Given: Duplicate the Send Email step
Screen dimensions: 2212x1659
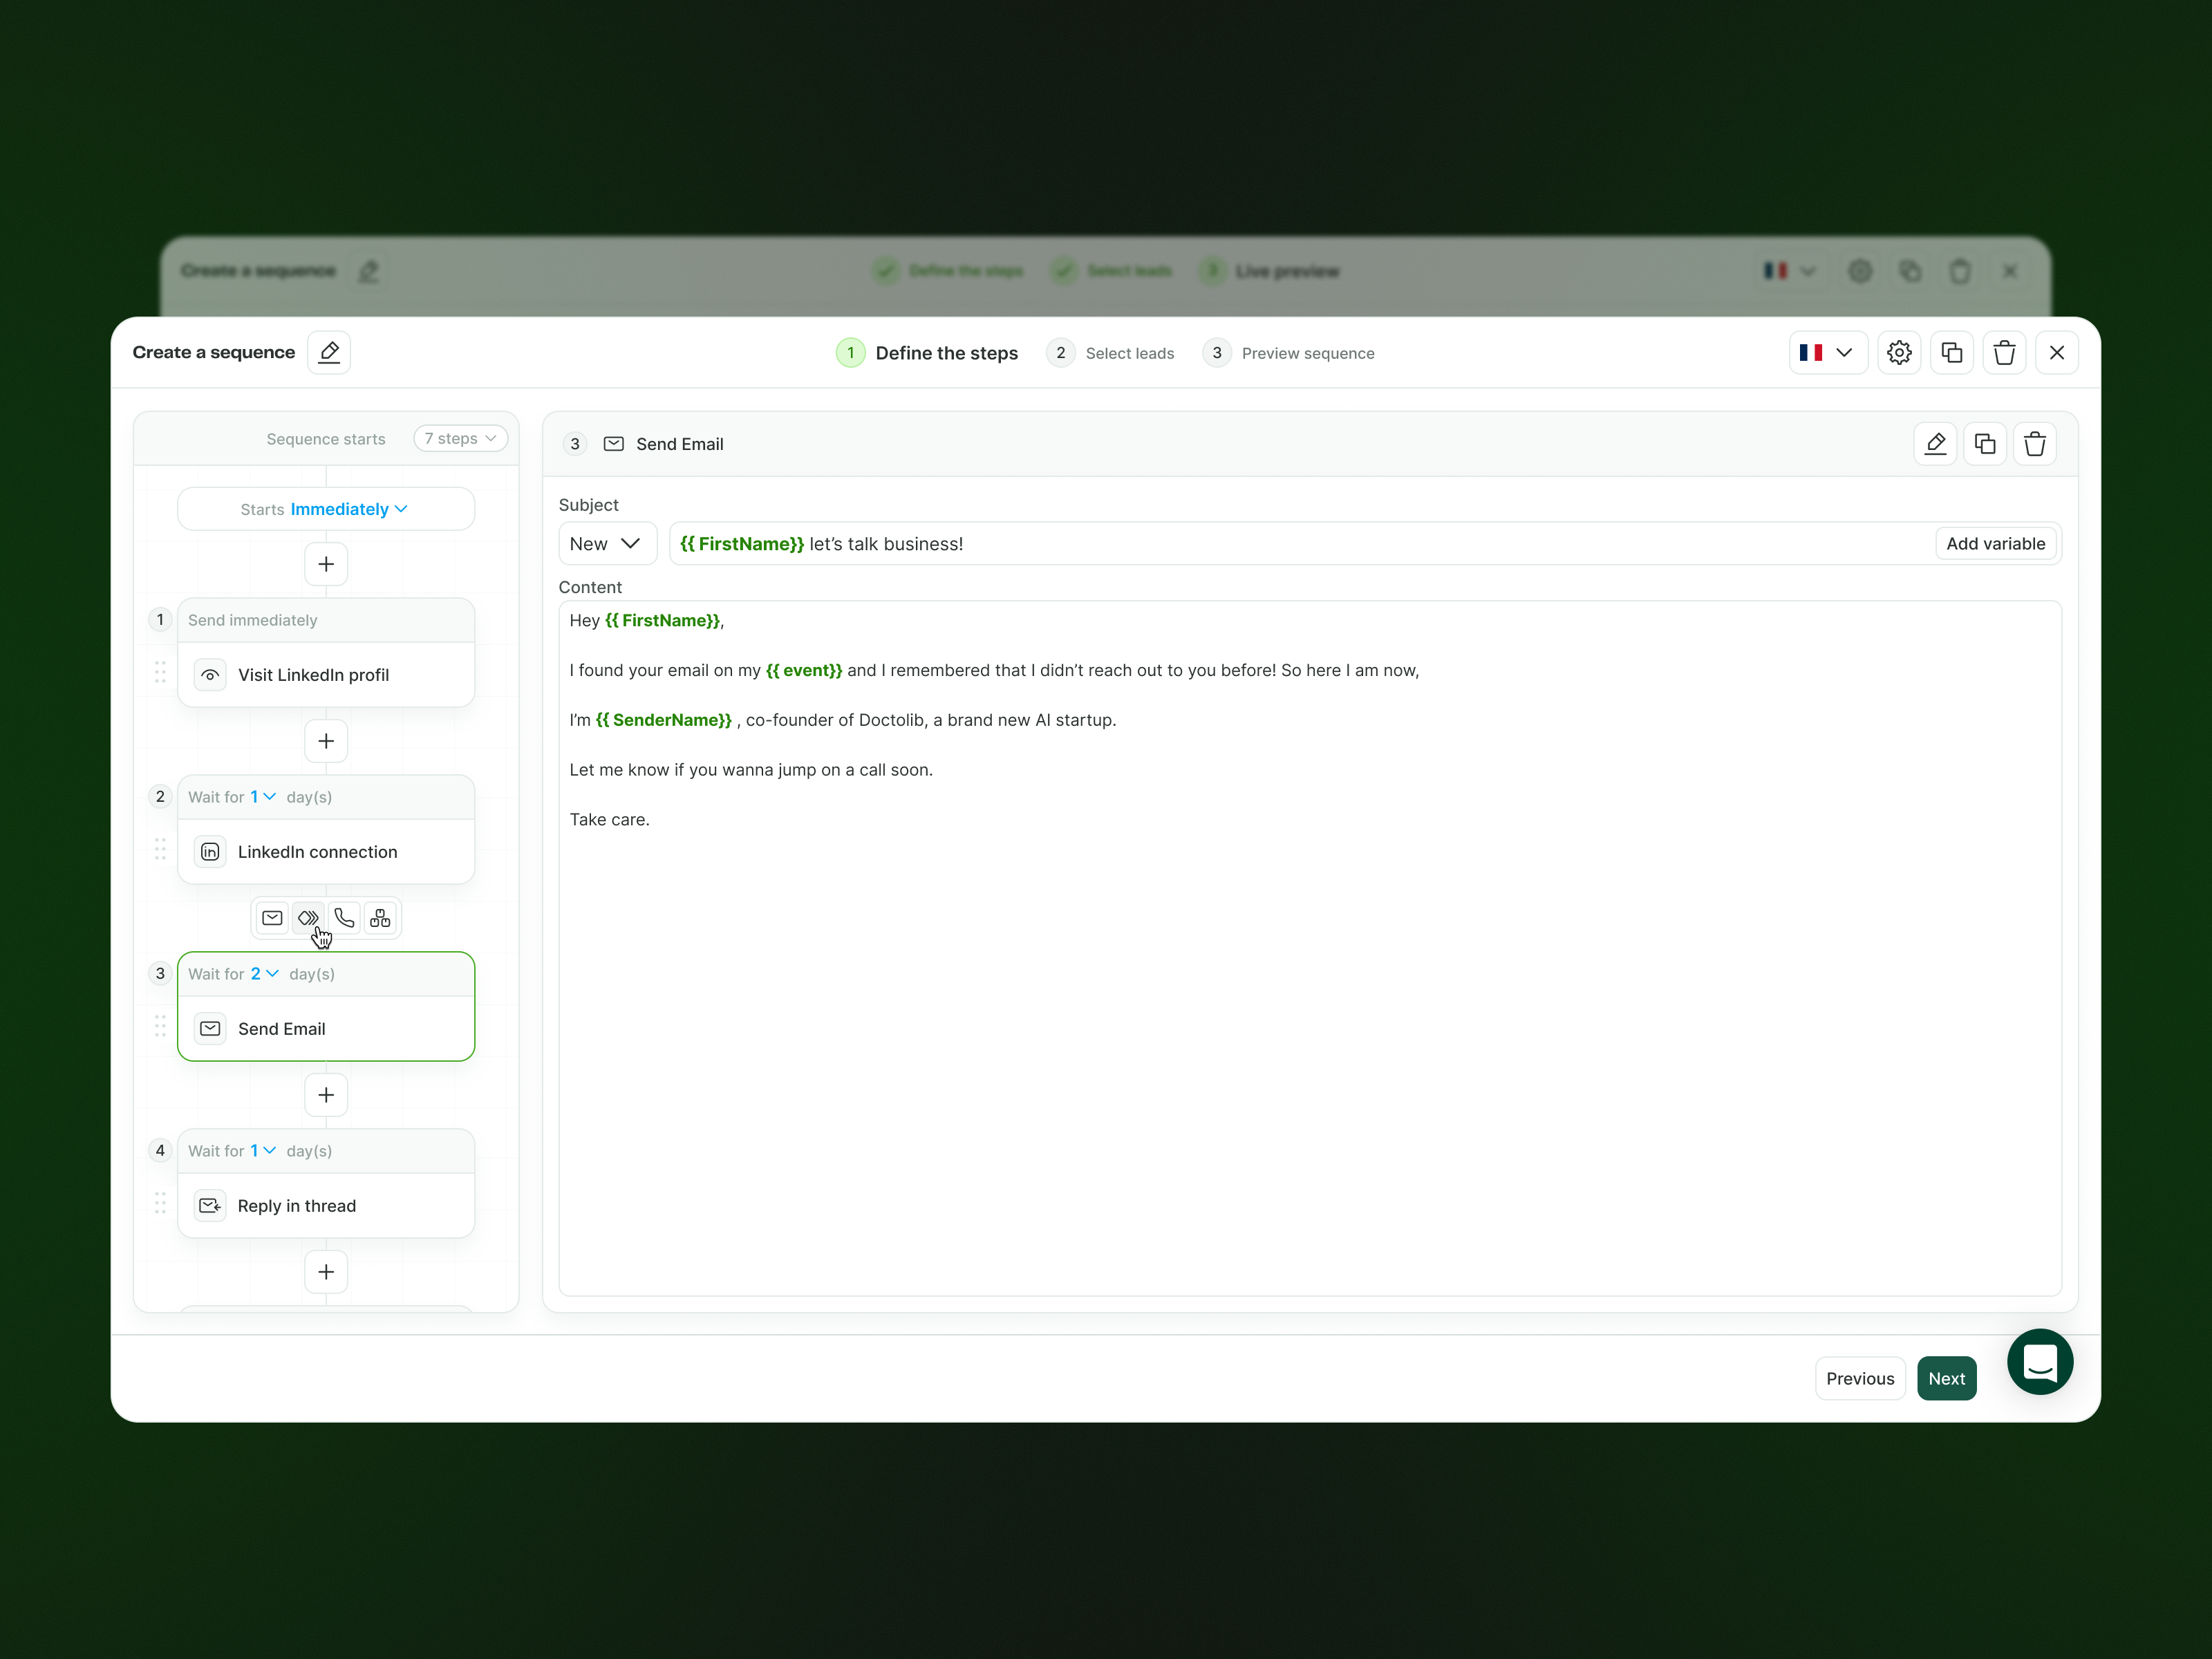Looking at the screenshot, I should pyautogui.click(x=1984, y=443).
